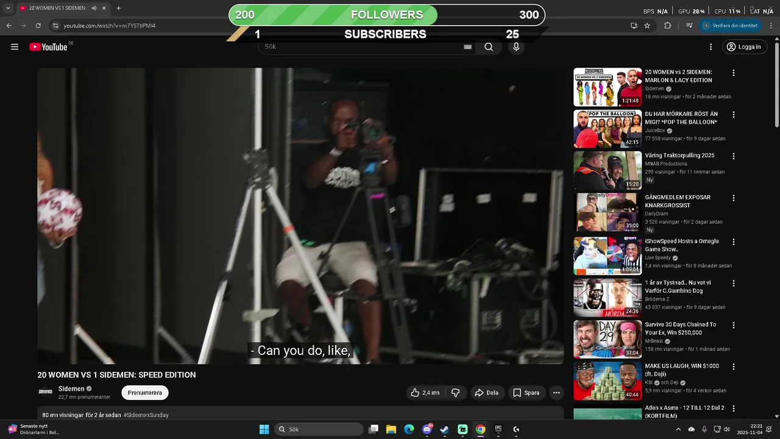Open the Windows Start menu
Viewport: 780px width, 439px height.
click(x=264, y=429)
